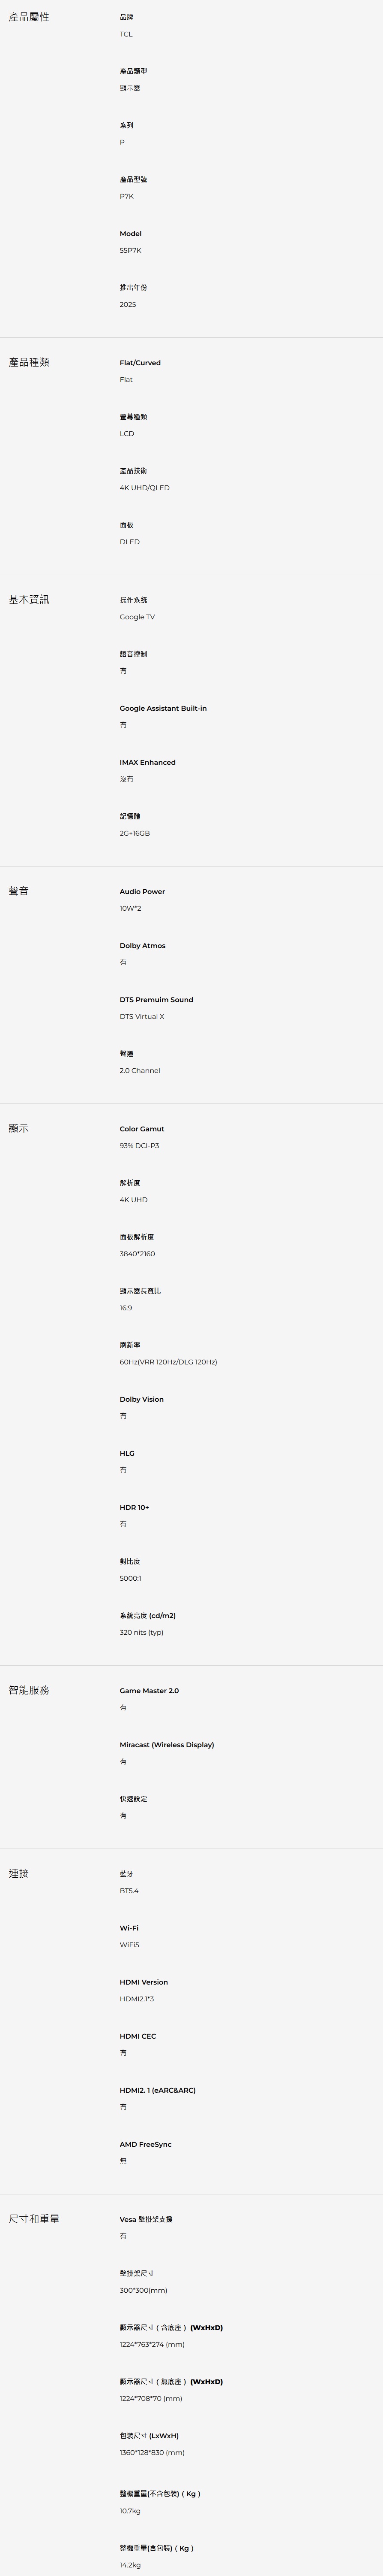Click the 產品屬性 section heading
The height and width of the screenshot is (2576, 383).
tap(29, 17)
